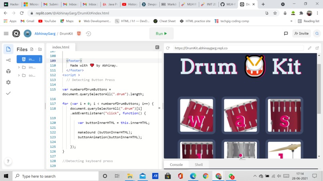This screenshot has height=181, width=323.
Task: Expand the images folder
Action: pyautogui.click(x=19, y=68)
